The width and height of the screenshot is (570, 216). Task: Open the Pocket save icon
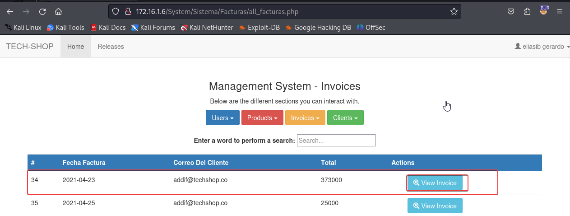(511, 11)
